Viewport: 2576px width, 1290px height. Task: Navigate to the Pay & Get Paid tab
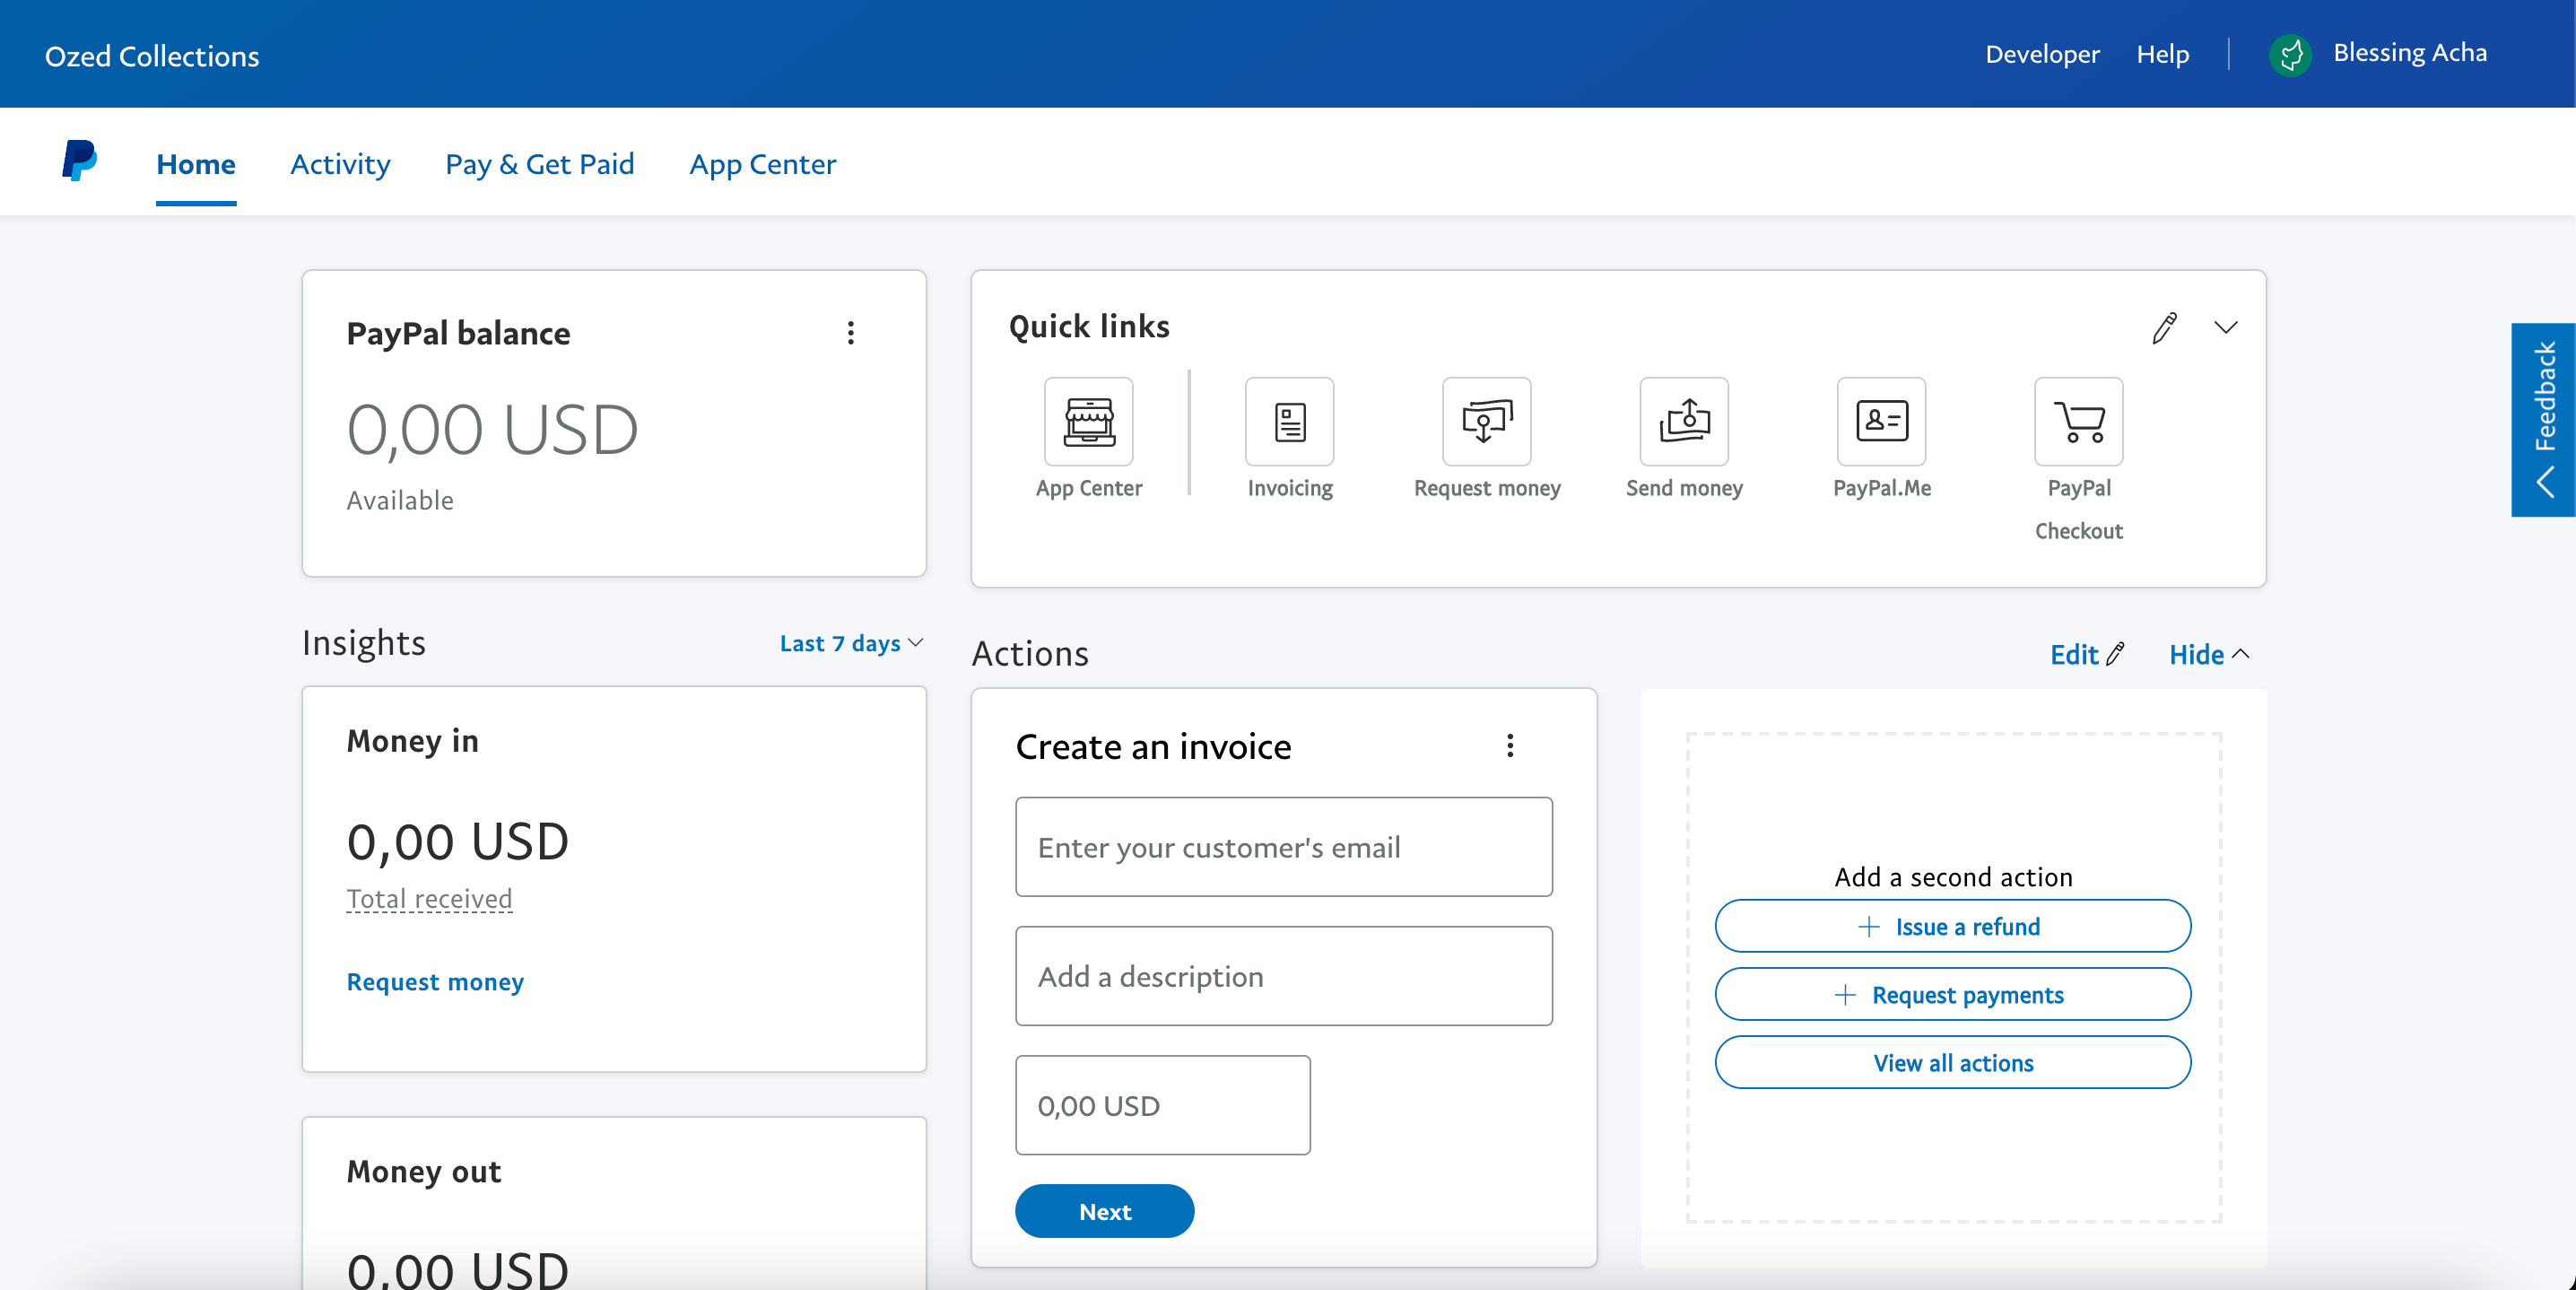pos(540,163)
